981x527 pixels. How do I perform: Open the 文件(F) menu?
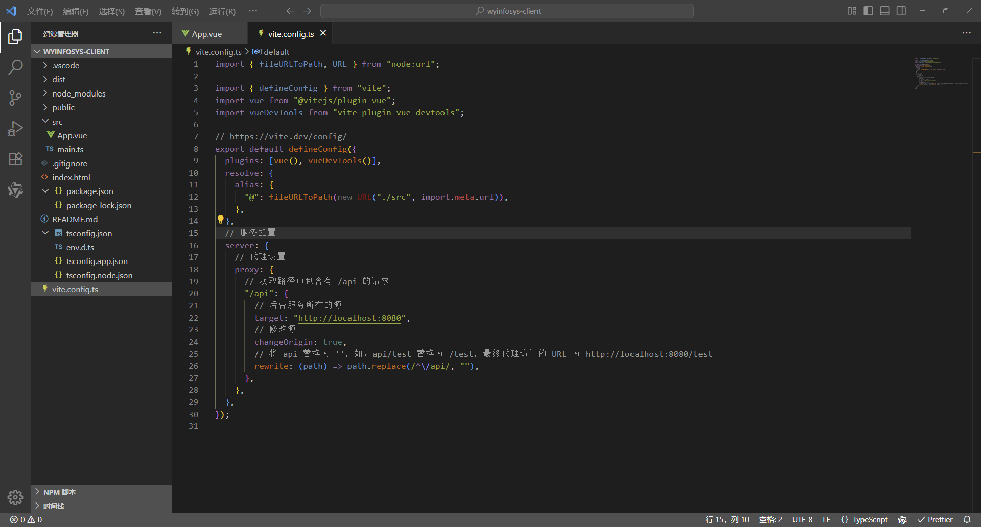click(39, 11)
